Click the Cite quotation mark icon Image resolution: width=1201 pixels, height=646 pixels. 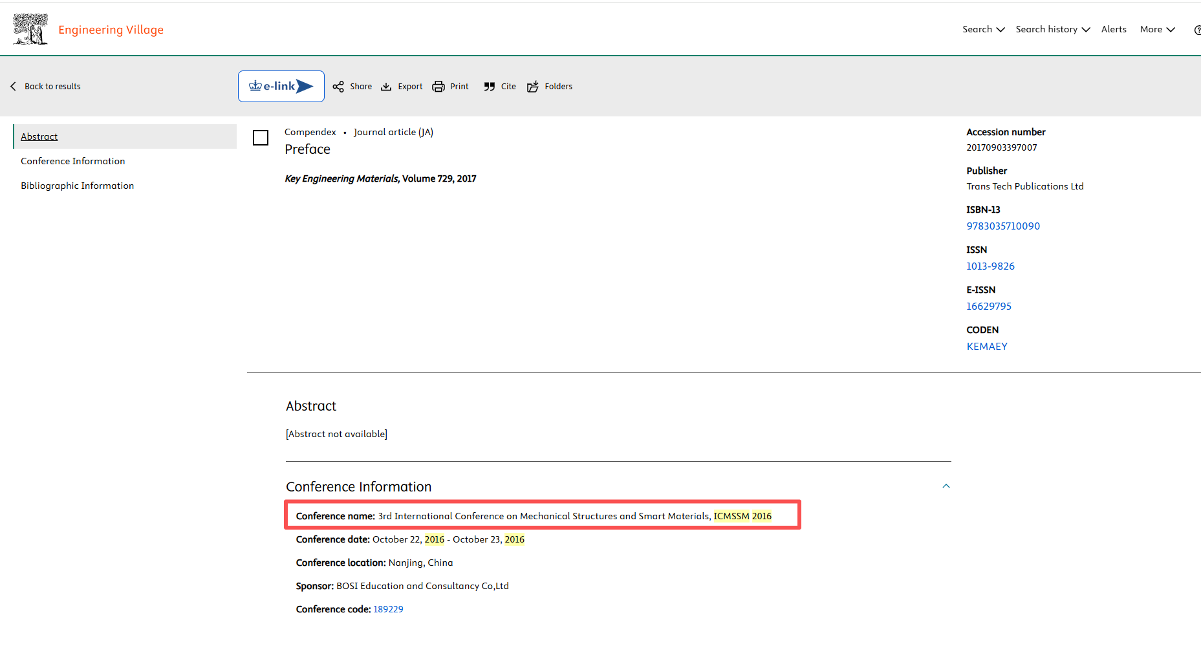coord(490,87)
